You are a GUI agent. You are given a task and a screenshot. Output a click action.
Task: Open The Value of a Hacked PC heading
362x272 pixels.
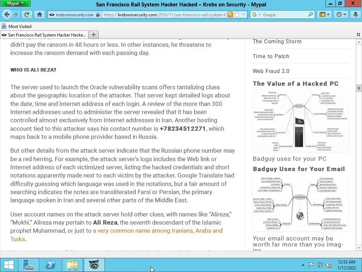tap(296, 84)
